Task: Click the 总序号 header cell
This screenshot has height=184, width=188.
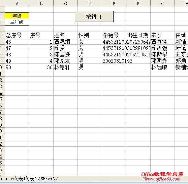Action: tap(17, 35)
